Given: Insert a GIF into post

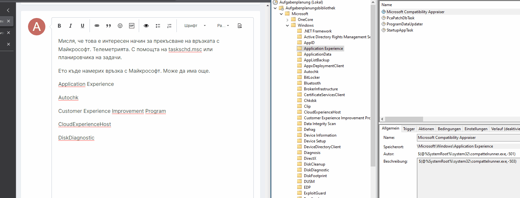Looking at the screenshot, I should (132, 26).
